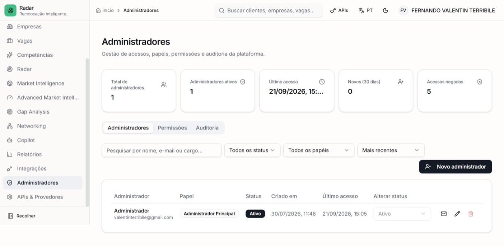Screen dimensions: 504x247
Task: Click the Networking nodes icon
Action: tap(10, 126)
